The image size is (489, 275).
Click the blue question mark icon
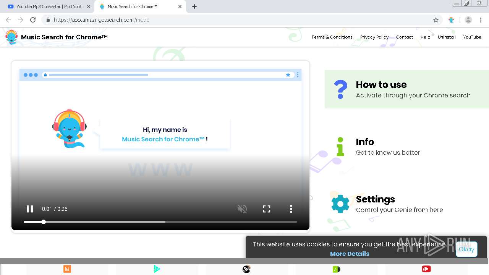(x=340, y=89)
